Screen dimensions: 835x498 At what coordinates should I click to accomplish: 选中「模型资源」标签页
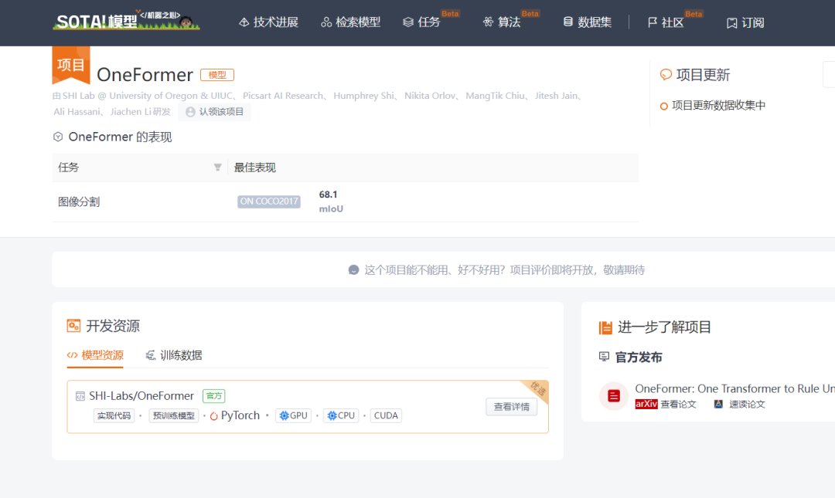(95, 355)
